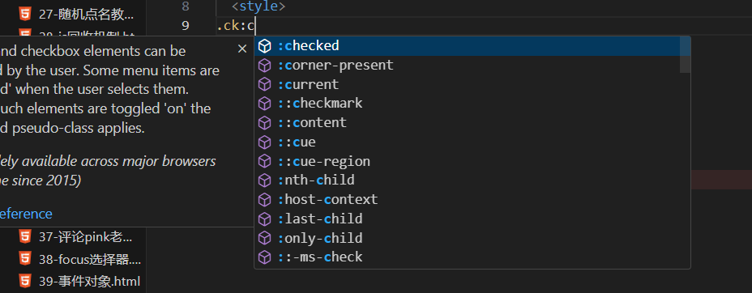
Task: Choose the ::content suggestion
Action: click(472, 122)
